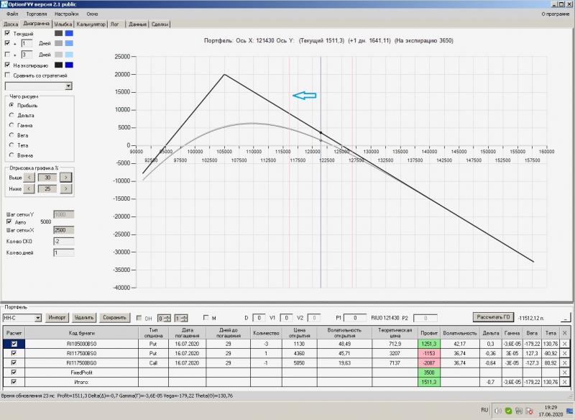Image resolution: width=575 pixels, height=420 pixels.
Task: Click the volume icon in system tray
Action: pyautogui.click(x=497, y=411)
